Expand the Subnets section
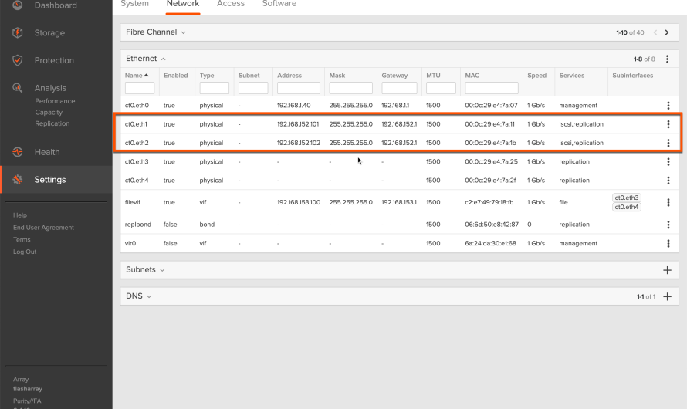The width and height of the screenshot is (687, 409). click(145, 270)
